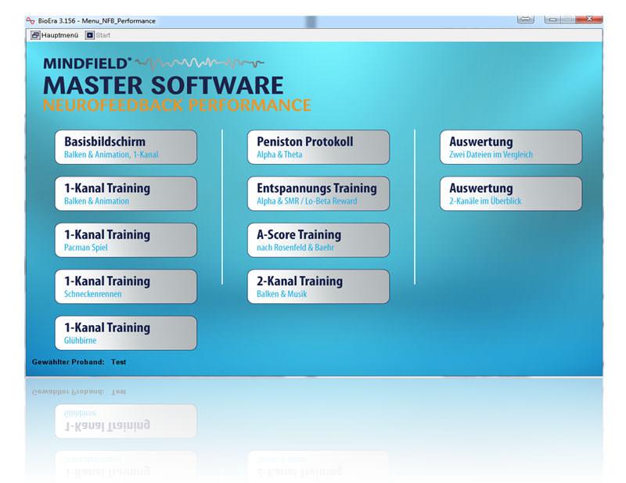Click the Neurofeedback Performance heading
Screen dimensions: 626x483
177,106
